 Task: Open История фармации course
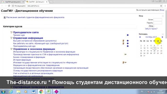point(22,60)
